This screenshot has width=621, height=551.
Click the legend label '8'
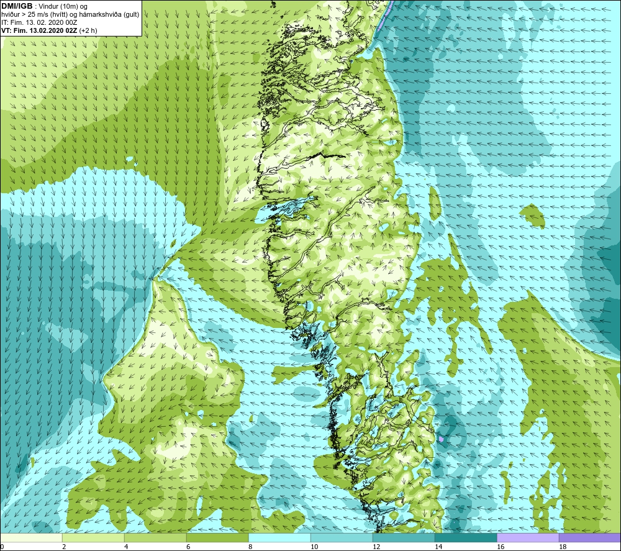point(250,547)
